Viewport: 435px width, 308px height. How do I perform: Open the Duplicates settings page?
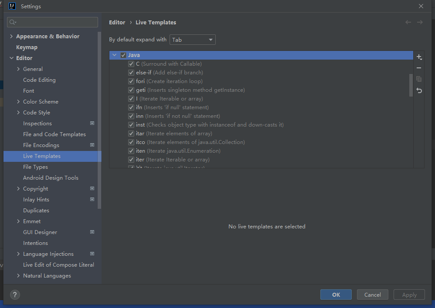pyautogui.click(x=36, y=210)
